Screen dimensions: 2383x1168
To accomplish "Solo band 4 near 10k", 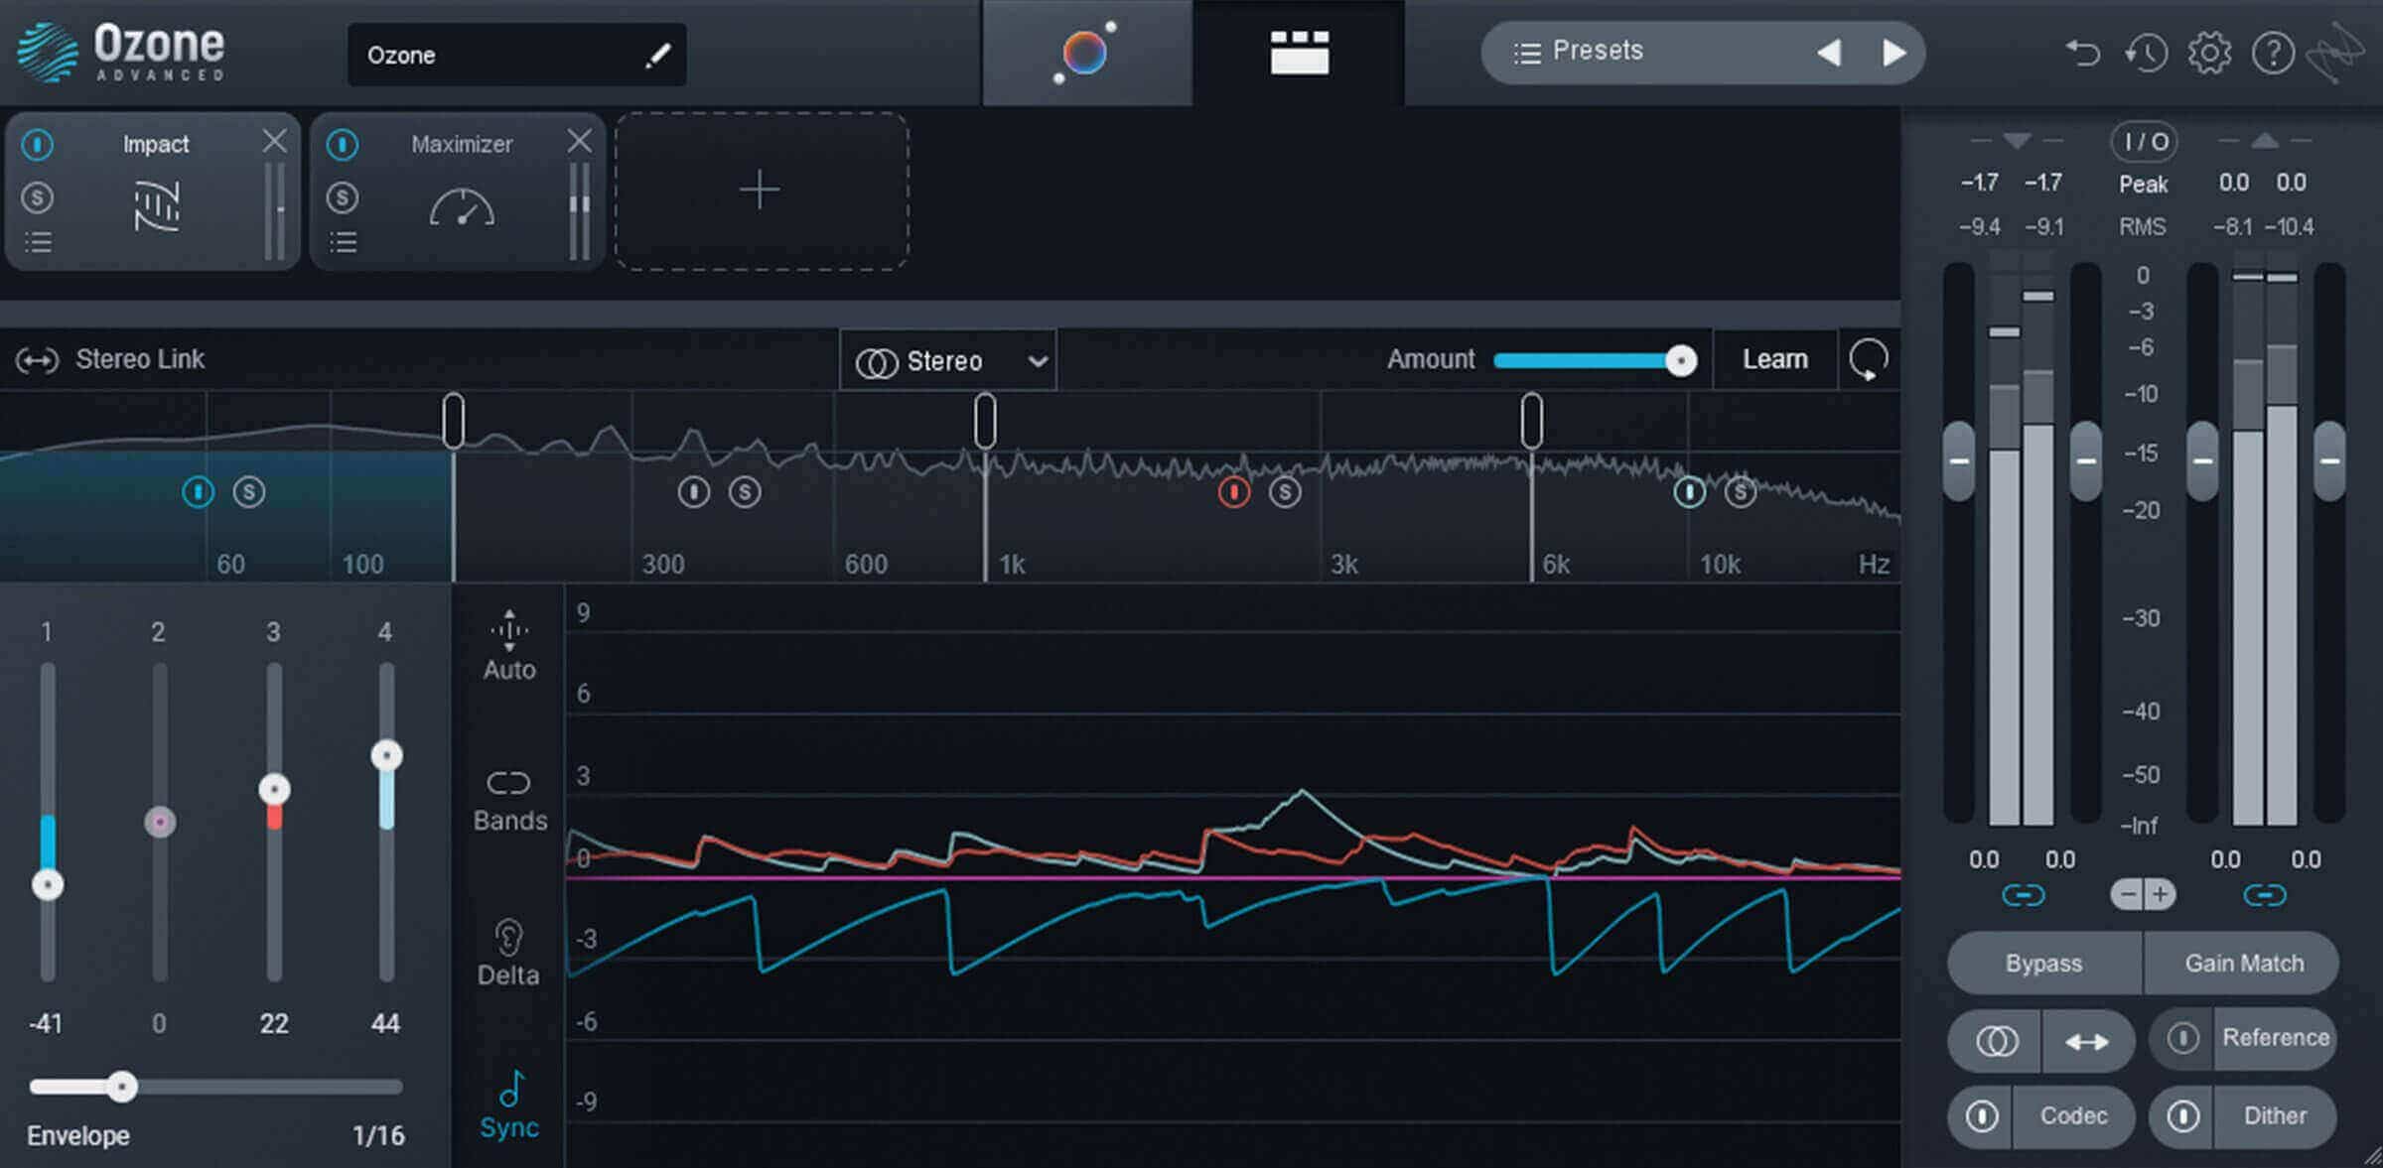I will (x=1740, y=491).
